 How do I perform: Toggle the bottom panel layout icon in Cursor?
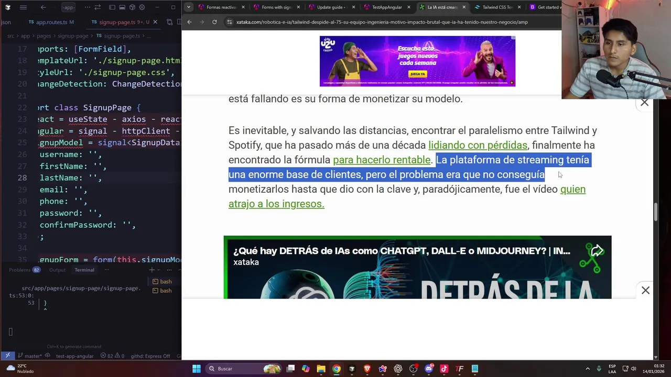coord(122,7)
